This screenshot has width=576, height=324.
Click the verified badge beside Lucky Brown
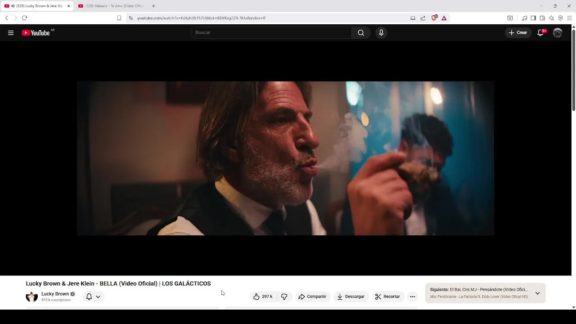click(x=72, y=294)
